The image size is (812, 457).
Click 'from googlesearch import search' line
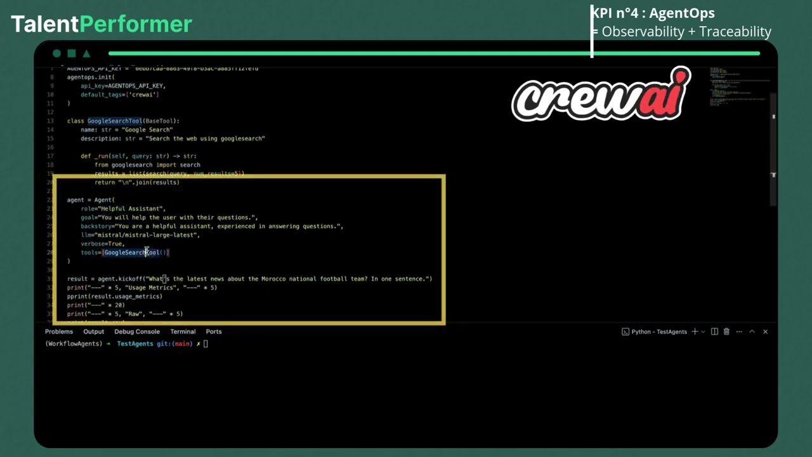(147, 164)
